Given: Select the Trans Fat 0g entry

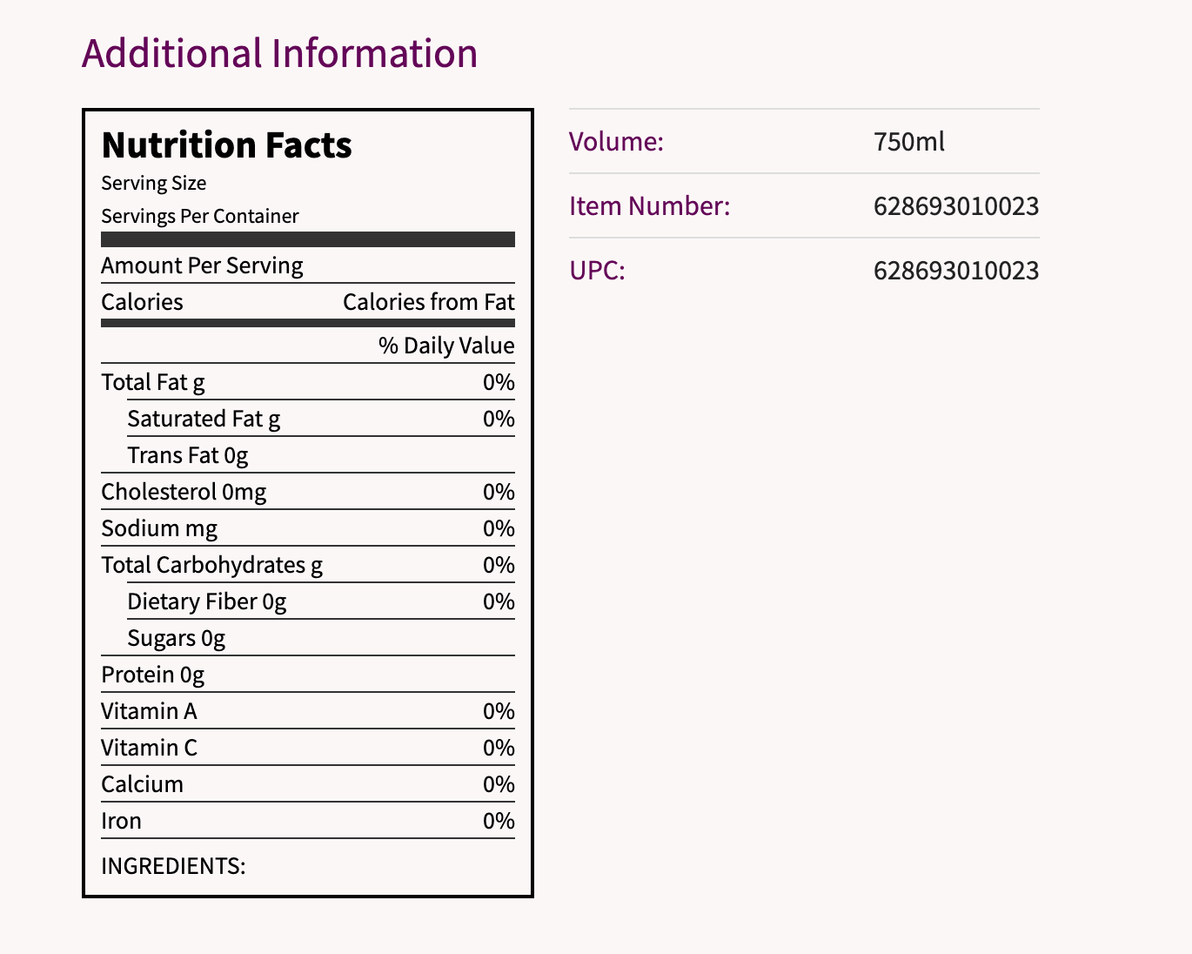Looking at the screenshot, I should click(x=188, y=456).
